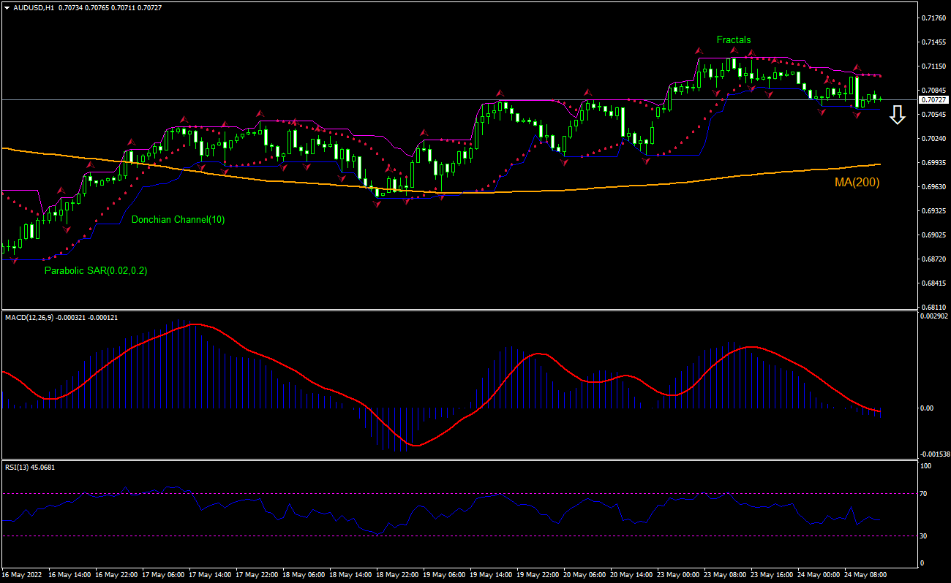
Task: Click the RSI(13) indicator label
Action: pyautogui.click(x=23, y=466)
